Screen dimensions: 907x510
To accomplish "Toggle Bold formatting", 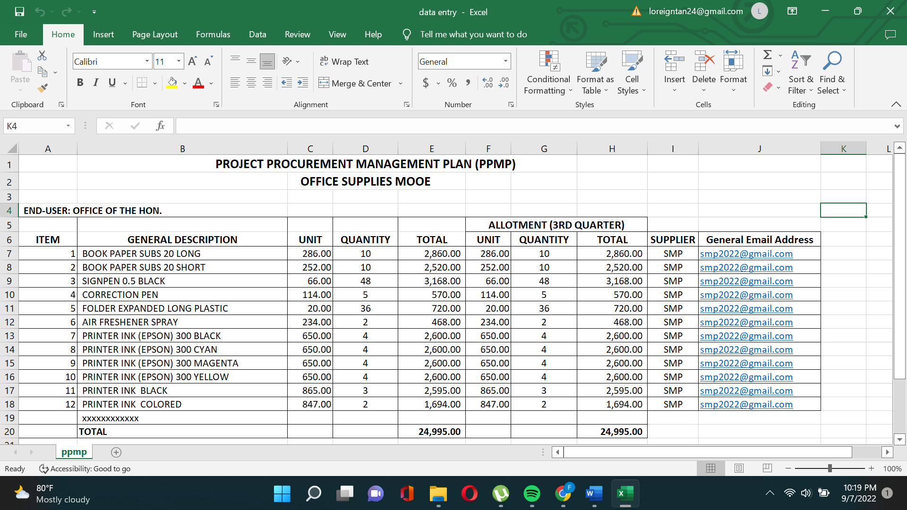I will 80,83.
